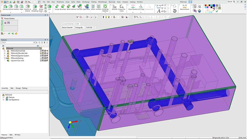Click the Enlarge By value field
Image resolution: width=247 pixels, height=139 pixels.
pyautogui.click(x=90, y=28)
